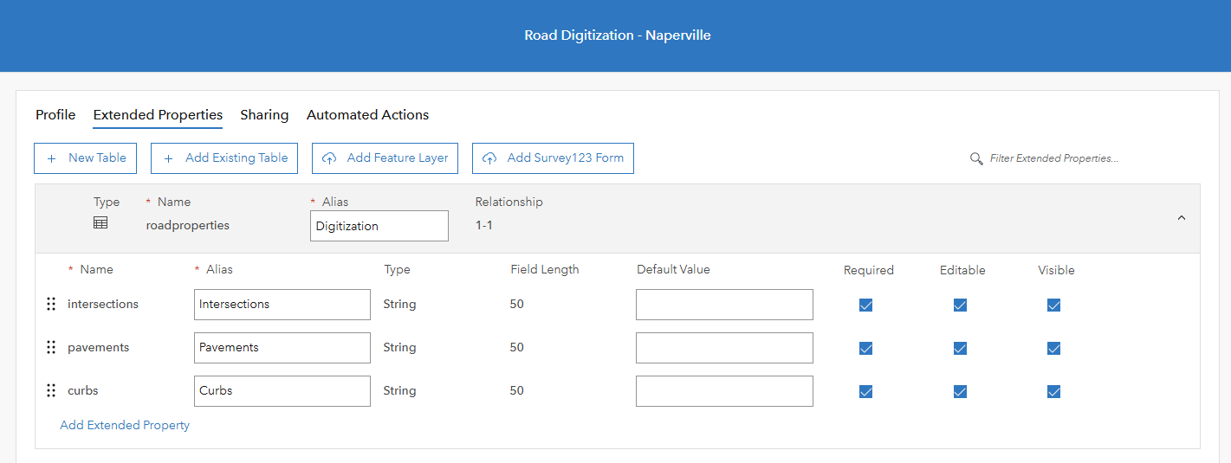Click drag handle icon for curbs row
The height and width of the screenshot is (463, 1231).
pos(51,390)
